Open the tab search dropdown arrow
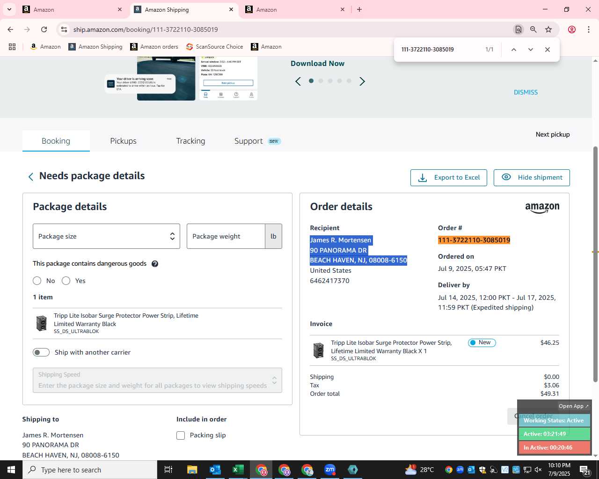599x479 pixels. (x=9, y=9)
